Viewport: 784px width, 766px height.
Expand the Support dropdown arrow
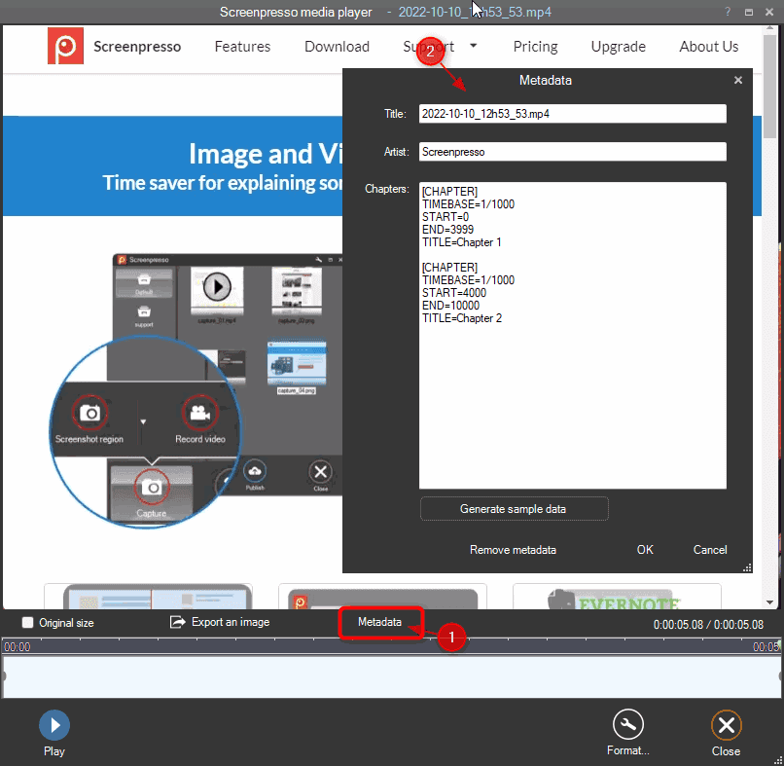click(x=473, y=46)
